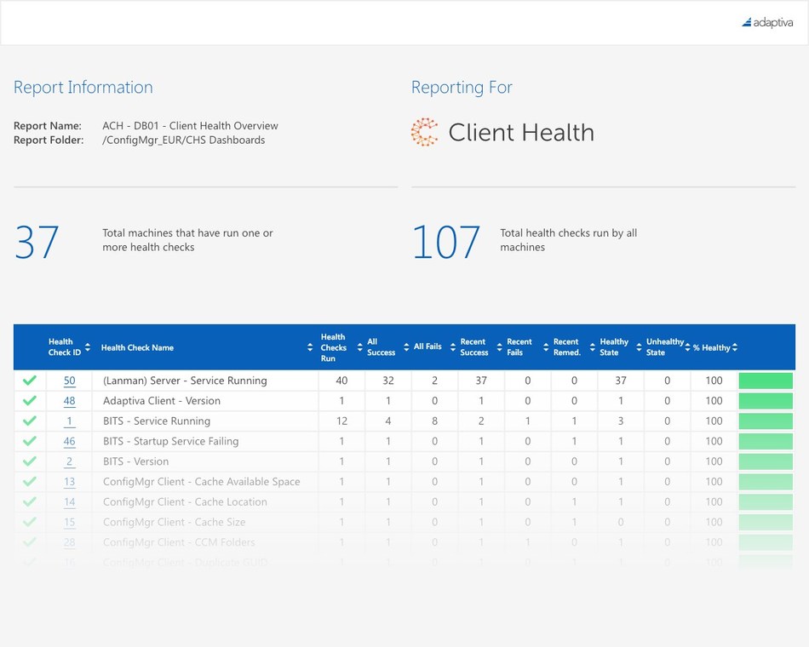The image size is (809, 647).
Task: Open health check ID 48 link
Action: tap(69, 400)
